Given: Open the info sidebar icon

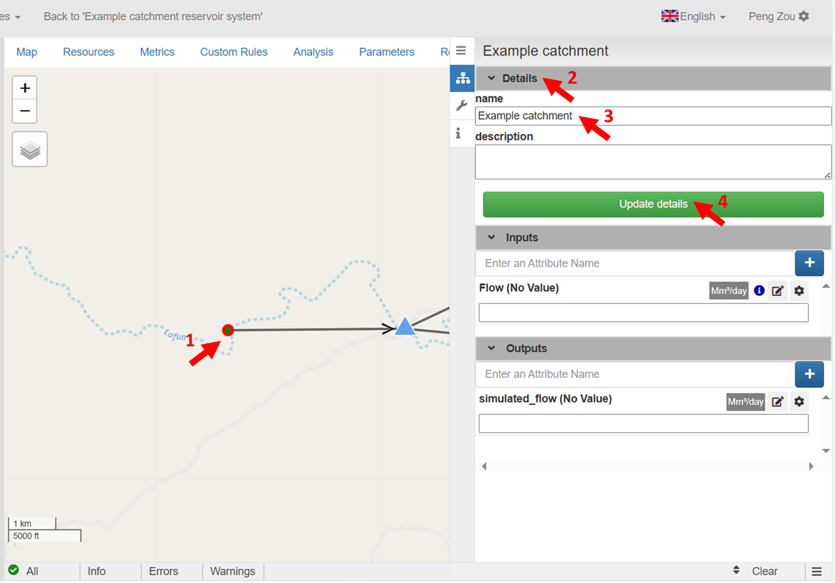Looking at the screenshot, I should [458, 134].
